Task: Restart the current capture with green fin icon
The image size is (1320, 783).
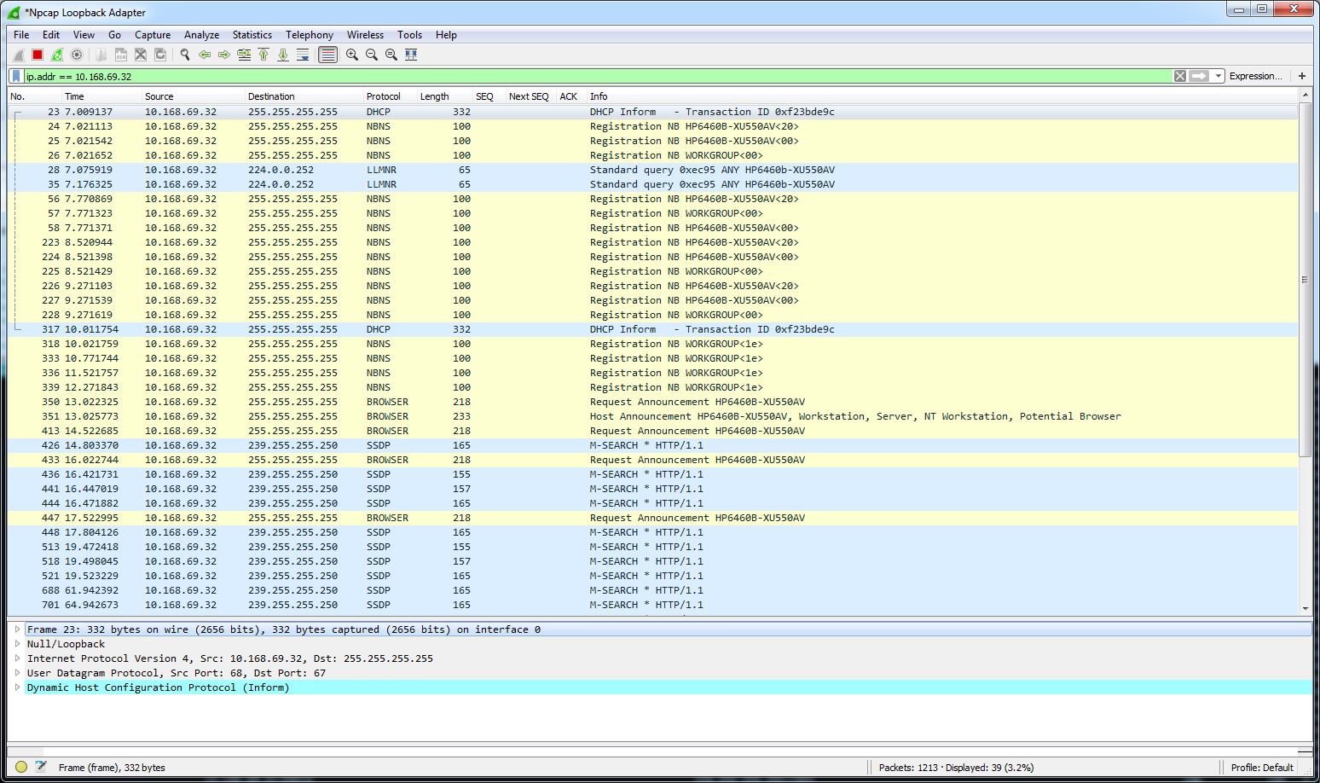Action: tap(57, 55)
